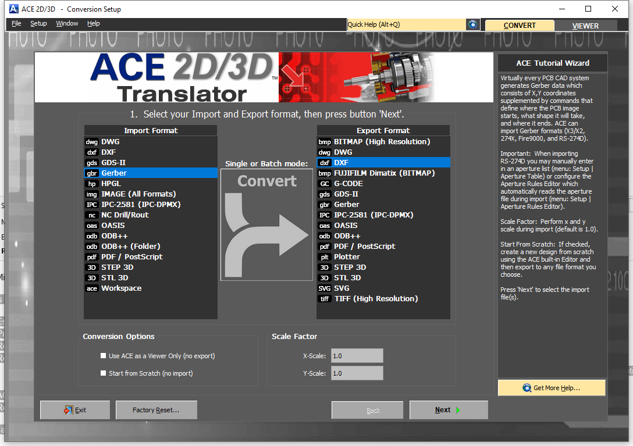
Task: Click the gbr icon beside Gerber import
Action: 92,173
